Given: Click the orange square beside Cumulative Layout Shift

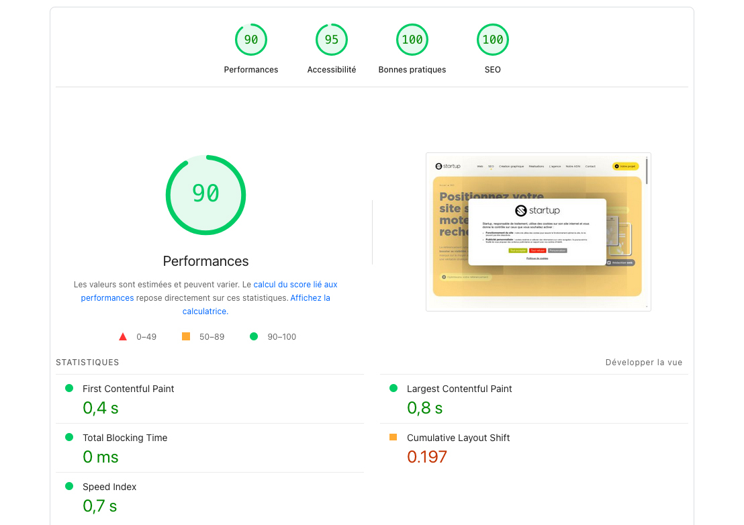Looking at the screenshot, I should tap(393, 437).
